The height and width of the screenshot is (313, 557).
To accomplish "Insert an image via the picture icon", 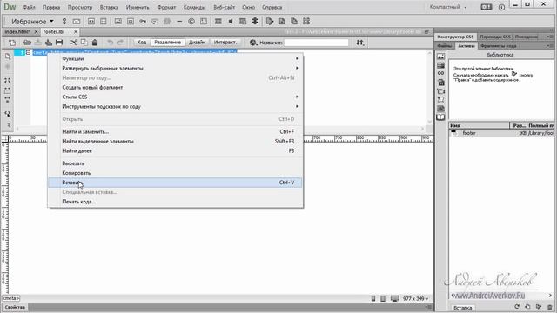I will [118, 21].
